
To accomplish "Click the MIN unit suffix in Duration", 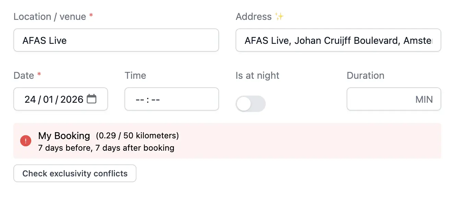I will 424,100.
